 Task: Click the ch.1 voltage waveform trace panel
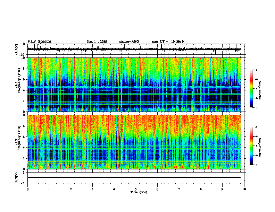pos(136,49)
